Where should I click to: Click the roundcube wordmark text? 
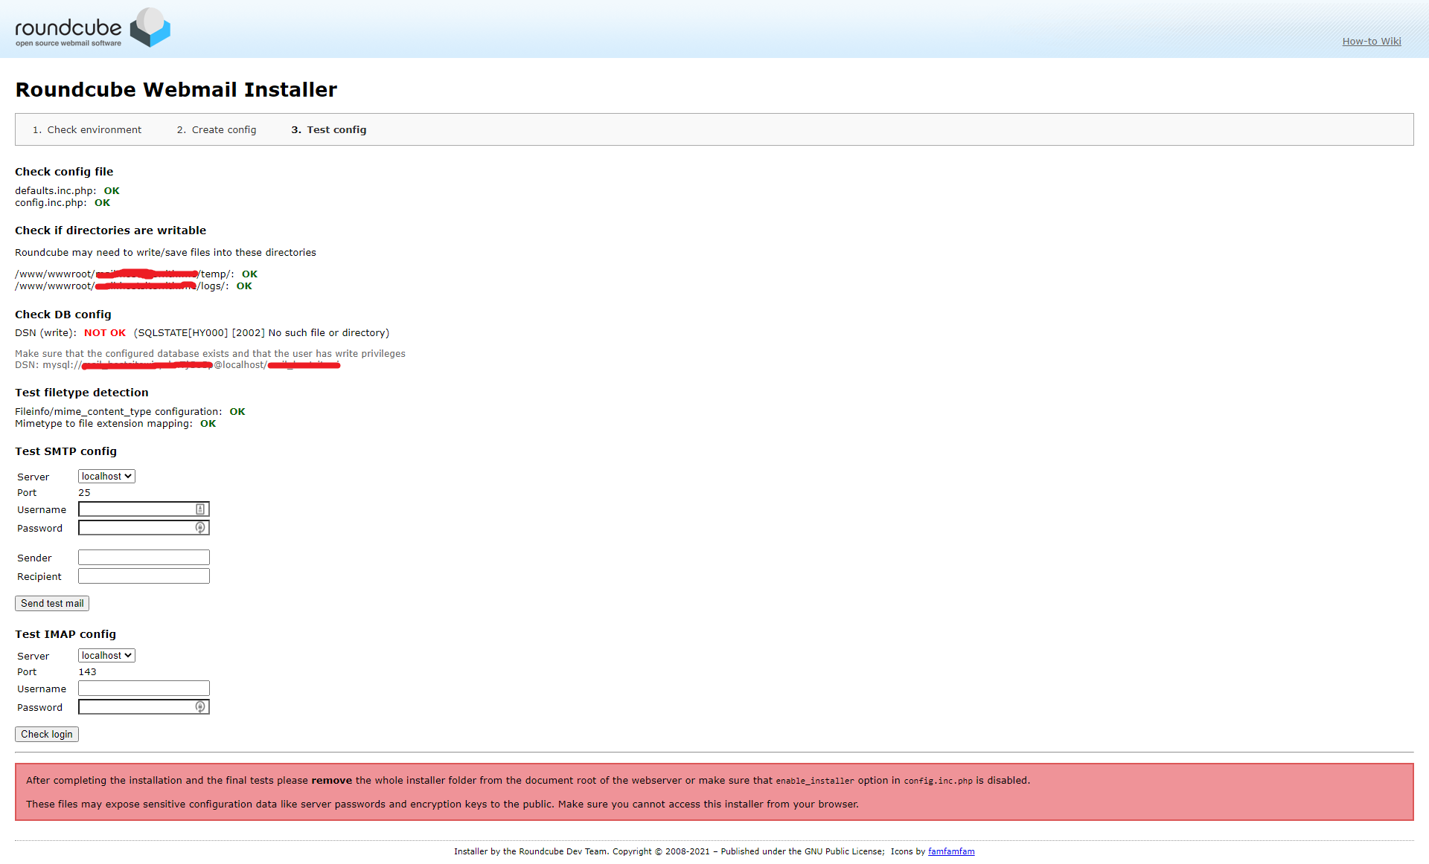(68, 28)
